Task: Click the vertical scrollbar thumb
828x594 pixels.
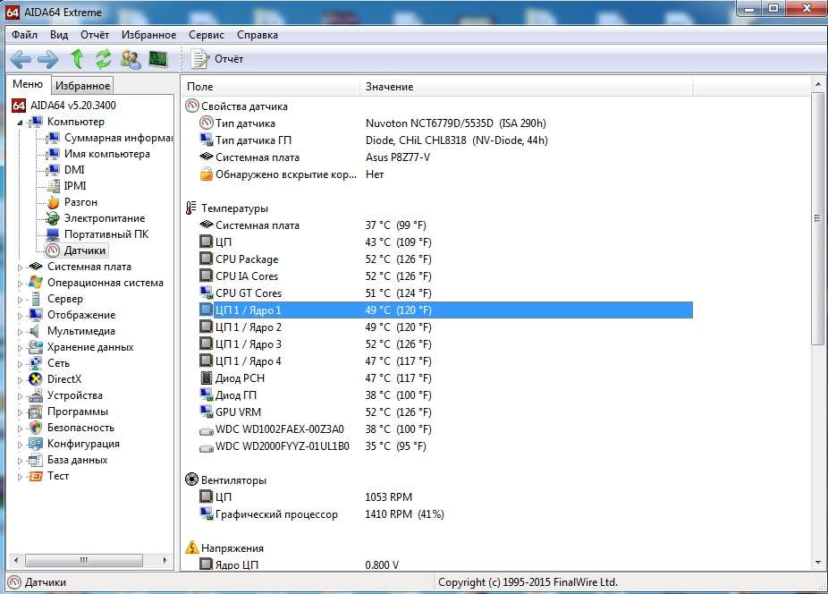Action: click(817, 219)
